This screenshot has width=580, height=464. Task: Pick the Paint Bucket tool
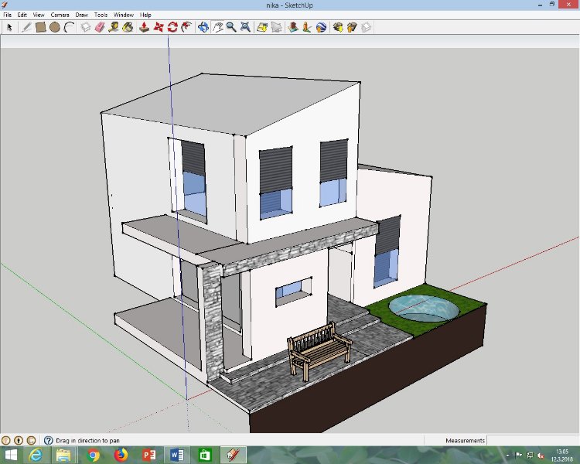pyautogui.click(x=128, y=27)
